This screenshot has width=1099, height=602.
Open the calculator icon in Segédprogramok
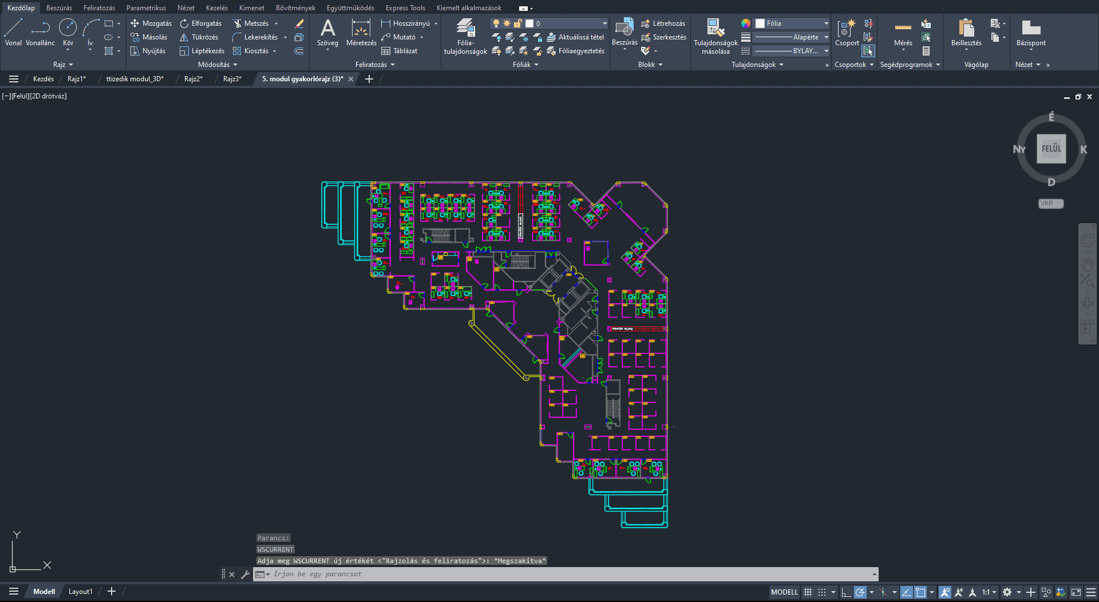[926, 51]
